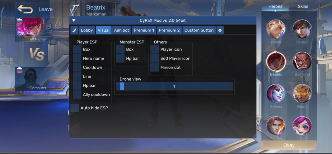
Task: Toggle Monster ESP Hp bar checkbox
Action: click(120, 59)
